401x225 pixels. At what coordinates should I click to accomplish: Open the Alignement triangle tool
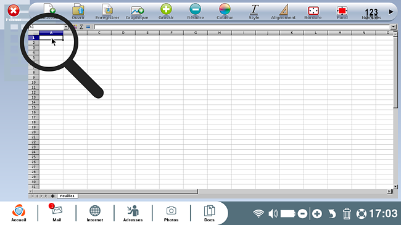coord(283,12)
